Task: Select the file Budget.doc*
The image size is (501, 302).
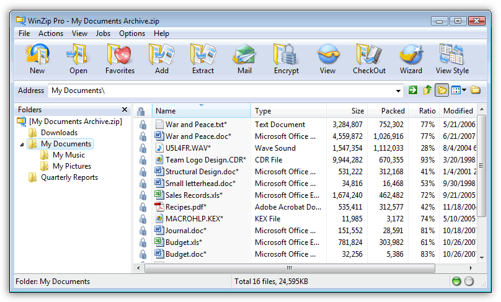Action: pos(186,254)
